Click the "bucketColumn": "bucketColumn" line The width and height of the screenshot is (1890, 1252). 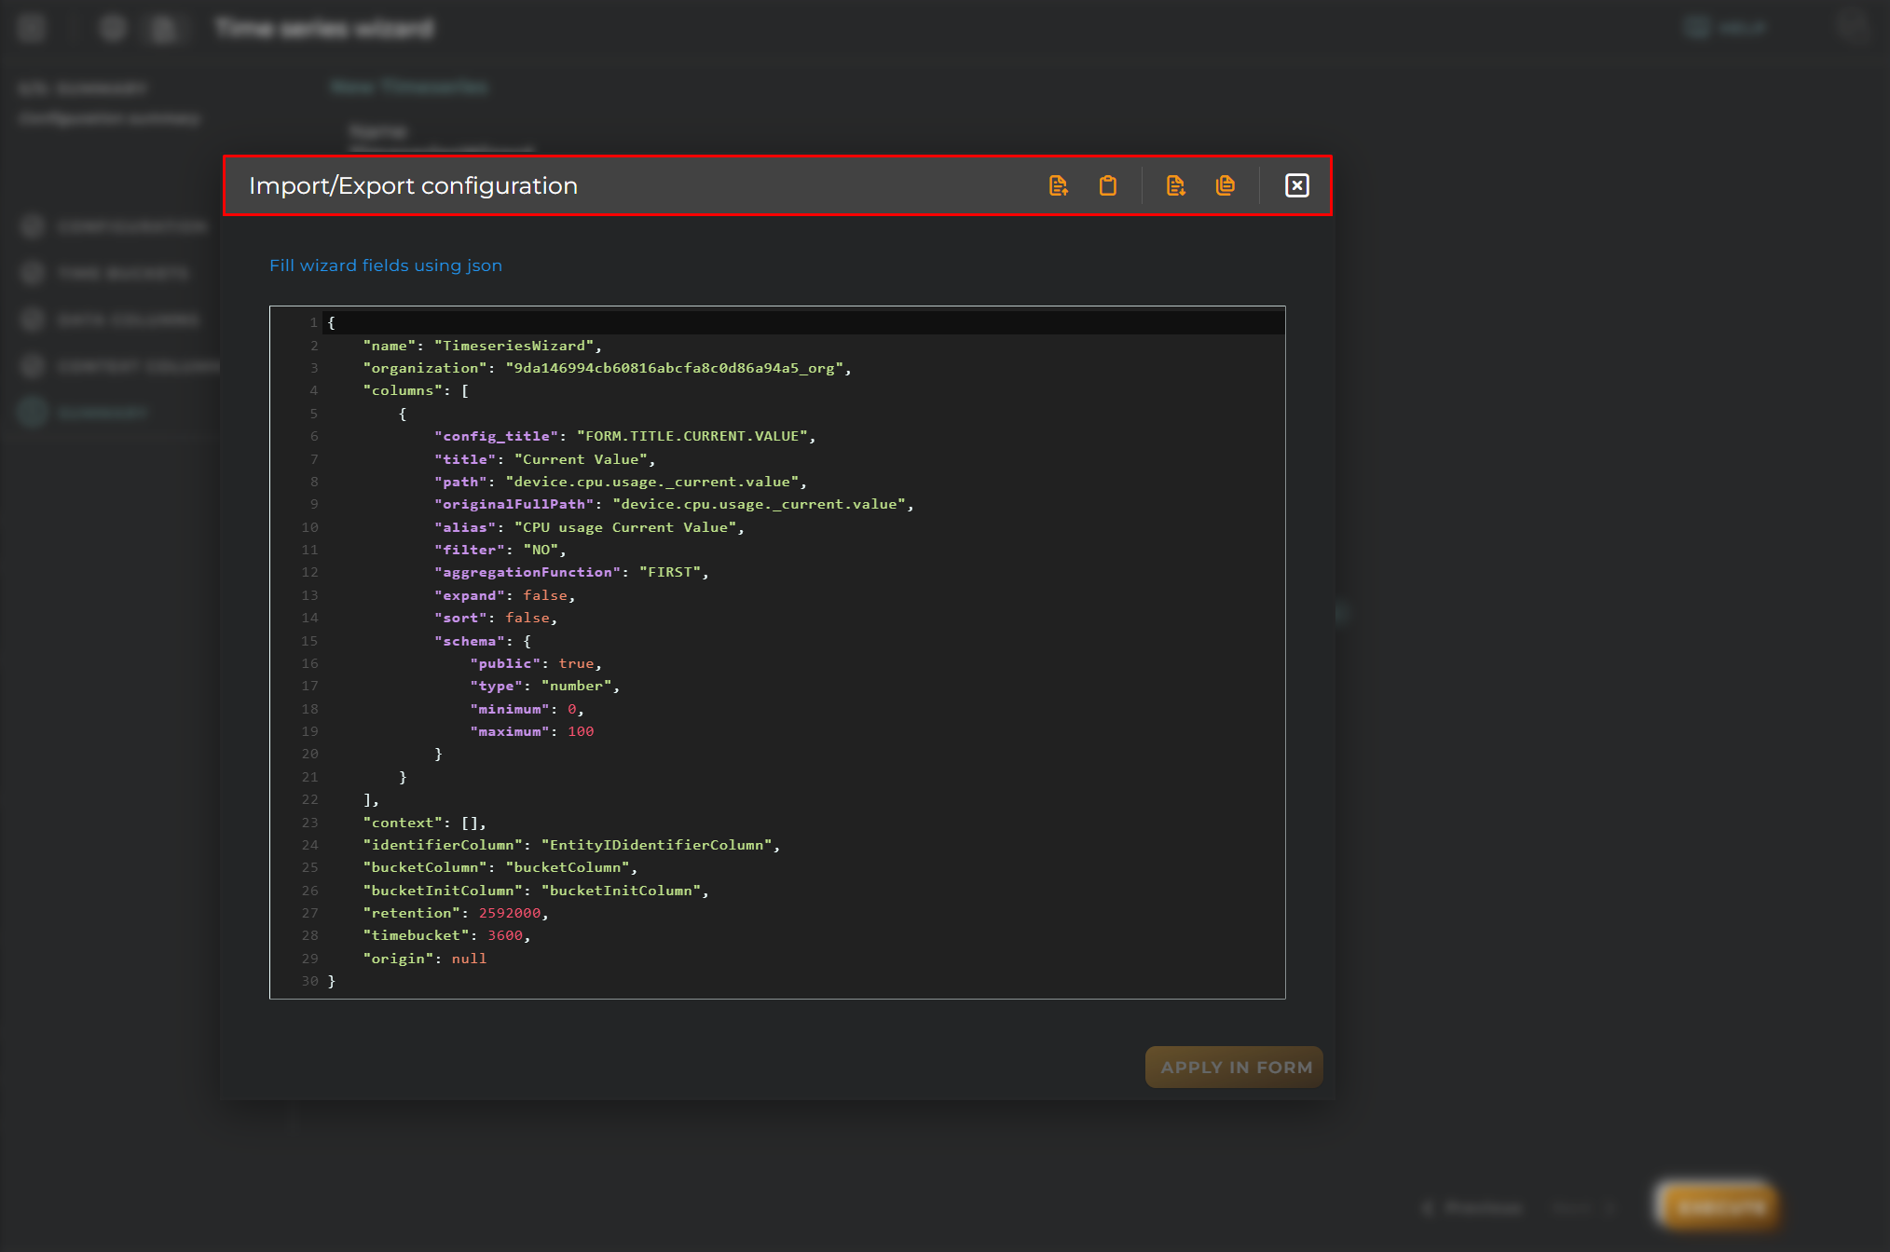[x=500, y=867]
